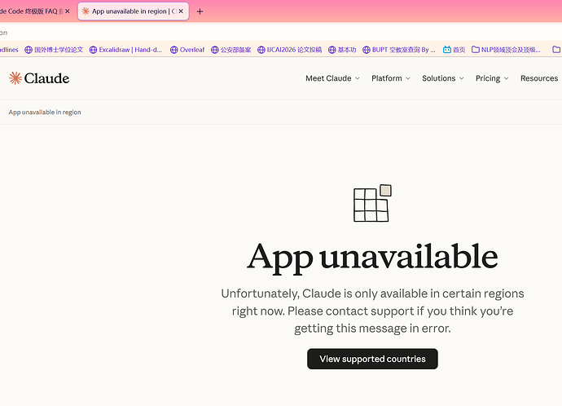The image size is (562, 406).
Task: Click the BUPT 空教室查询 bookmark link
Action: coord(399,50)
